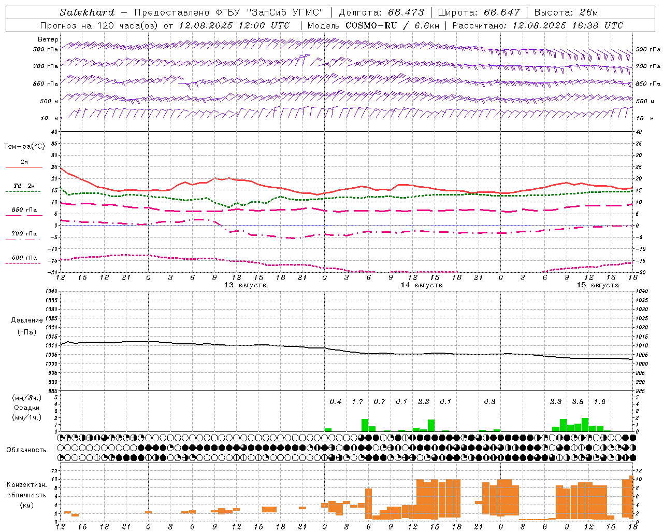Click the 15 августа date label
The width and height of the screenshot is (663, 531).
point(598,285)
